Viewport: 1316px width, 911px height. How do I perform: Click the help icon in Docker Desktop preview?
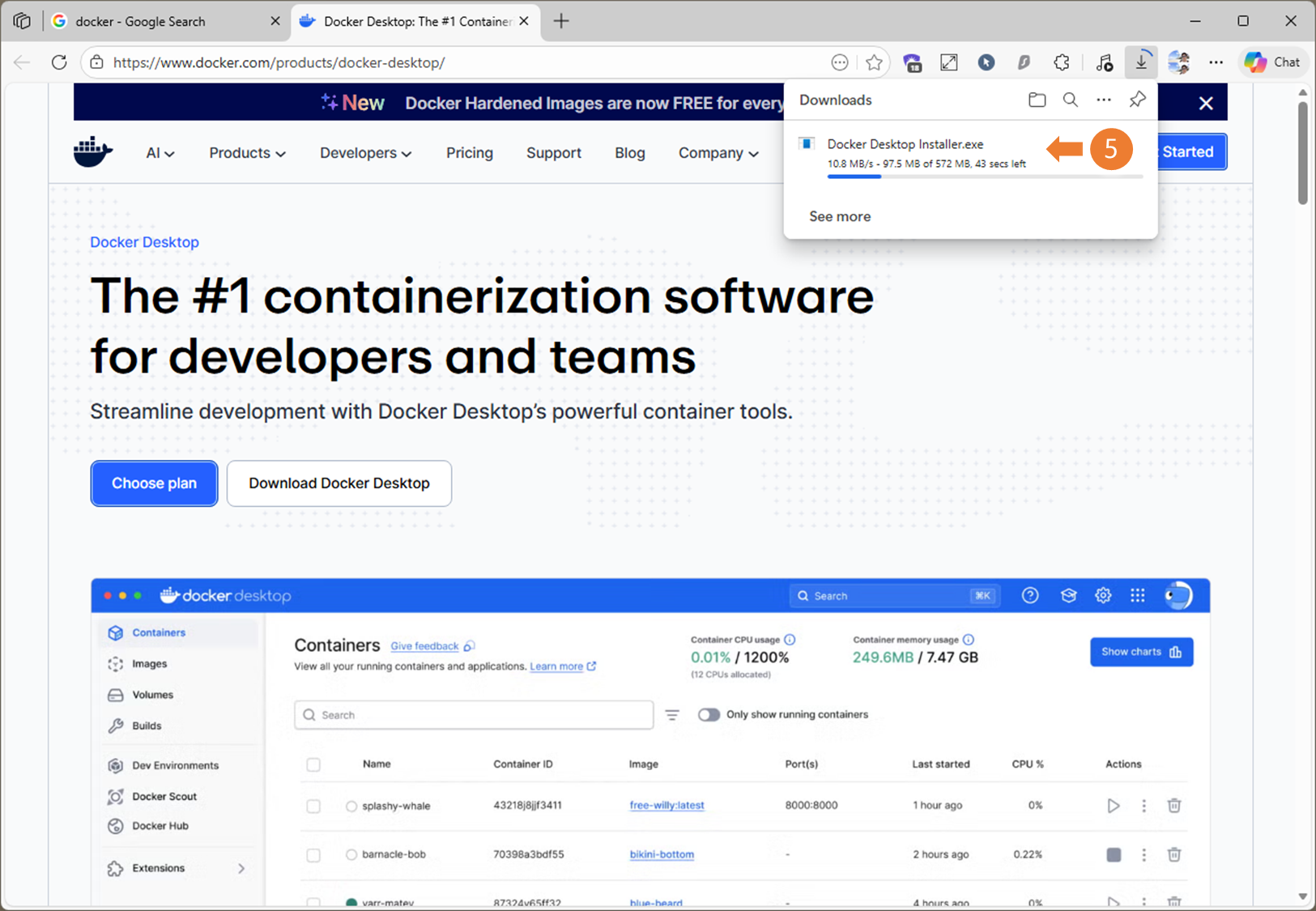(x=1030, y=596)
